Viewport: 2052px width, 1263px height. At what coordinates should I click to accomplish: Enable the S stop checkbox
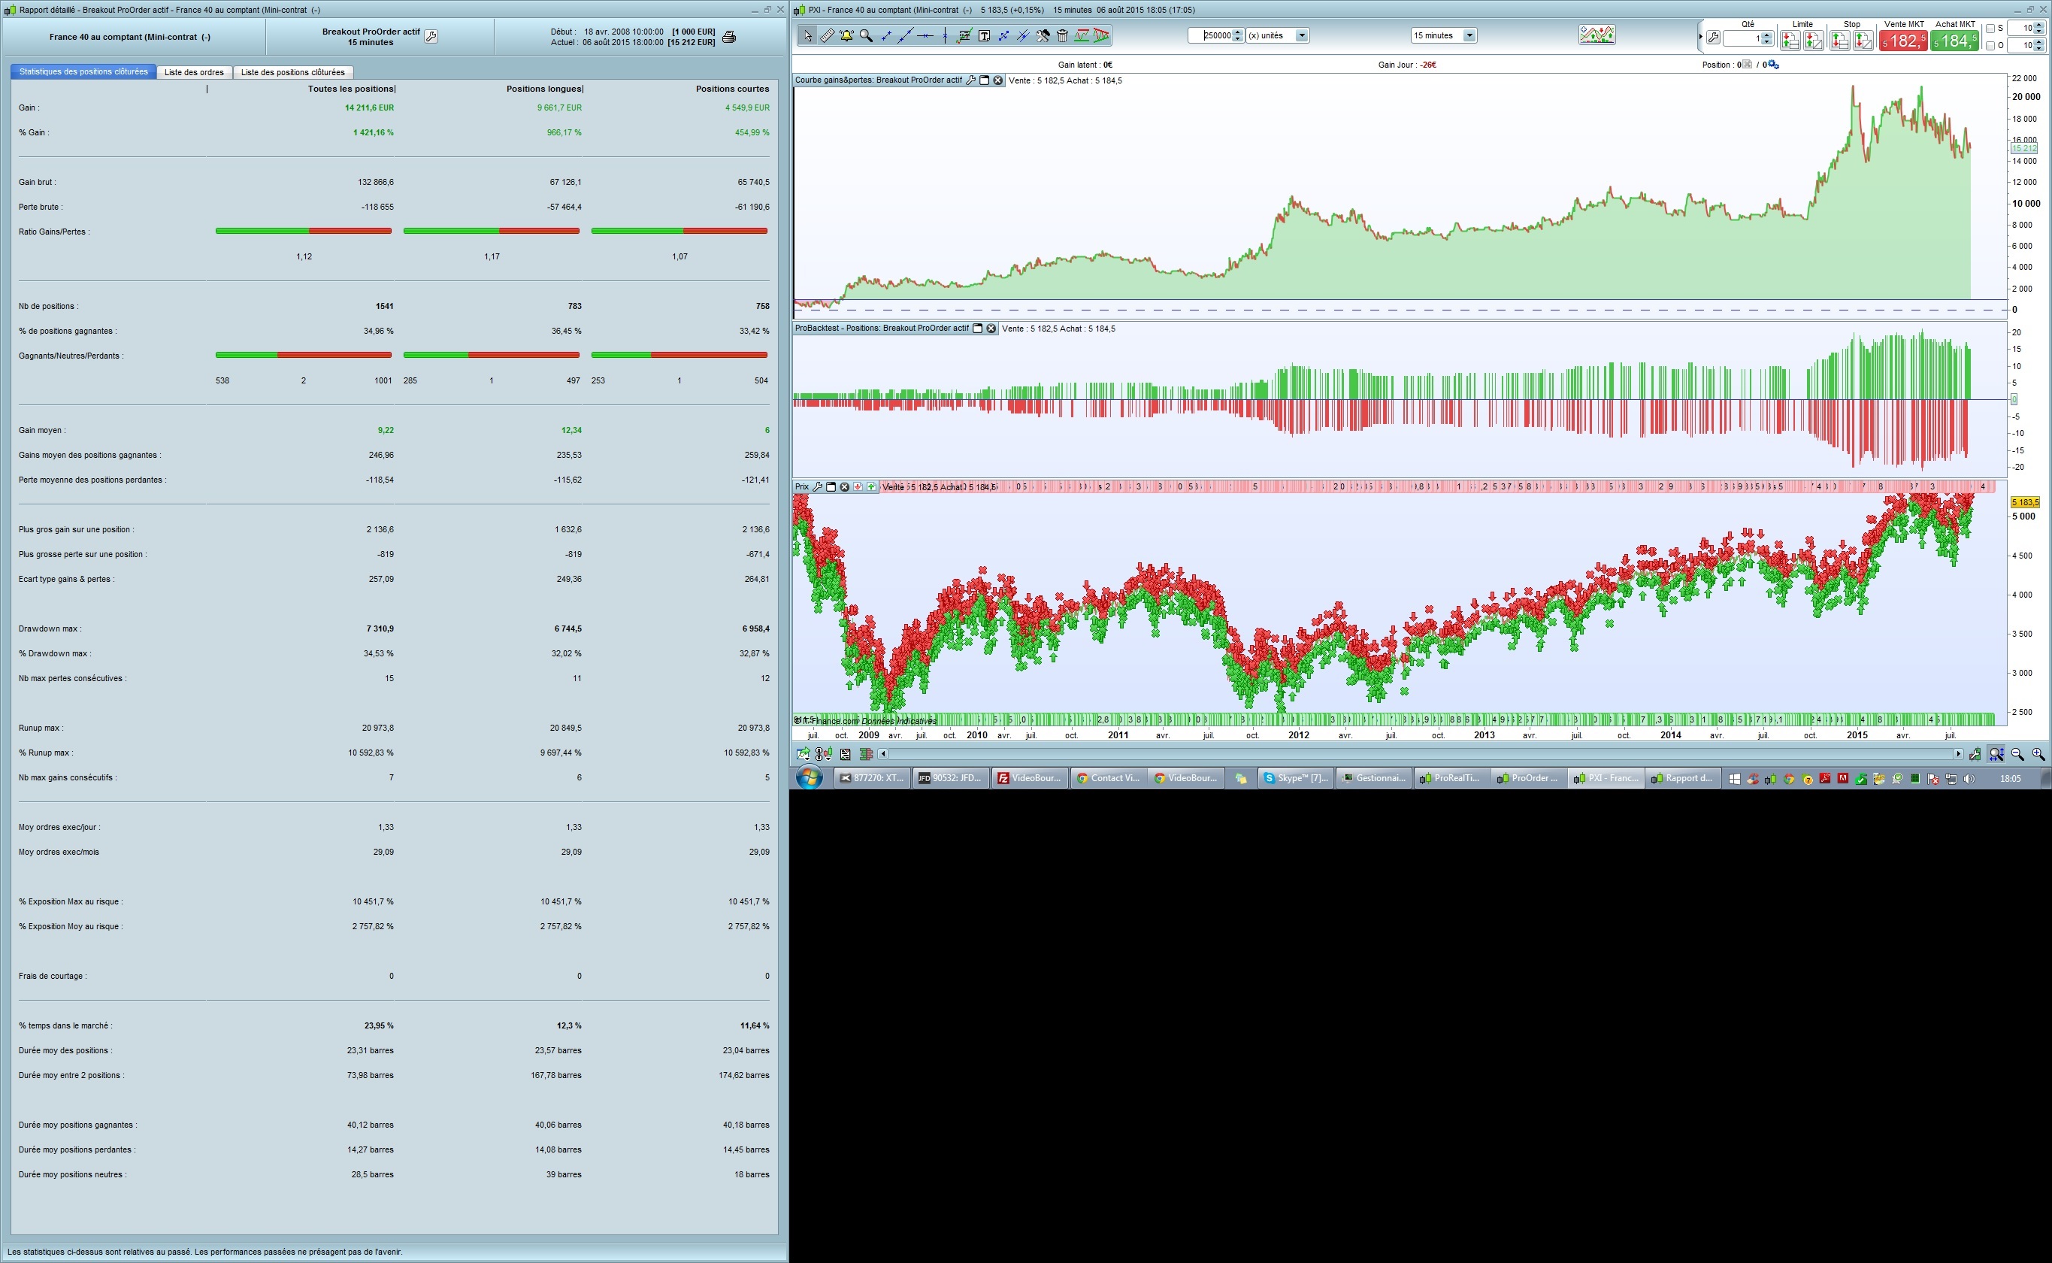[x=1990, y=29]
